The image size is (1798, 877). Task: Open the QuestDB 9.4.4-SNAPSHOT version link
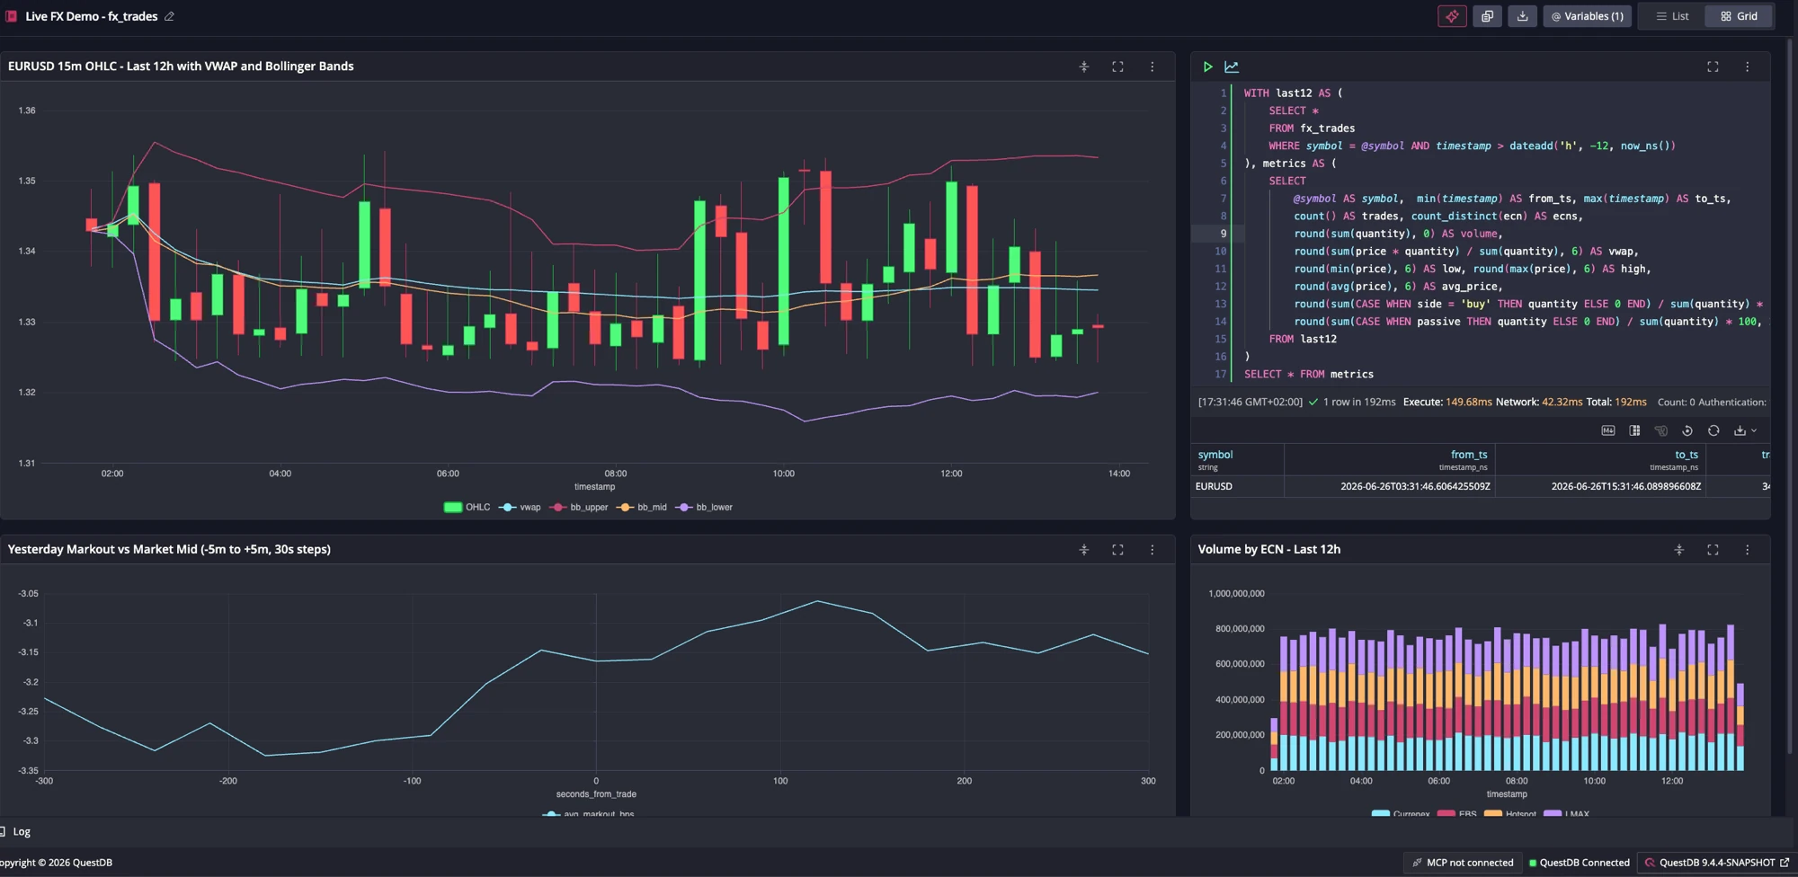tap(1716, 863)
